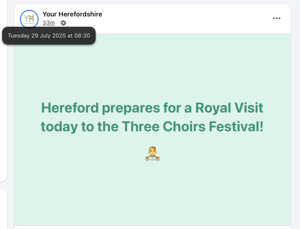The height and width of the screenshot is (229, 300).
Task: Click the line 'today to the Three Choirs Festival!'
Action: tap(152, 126)
